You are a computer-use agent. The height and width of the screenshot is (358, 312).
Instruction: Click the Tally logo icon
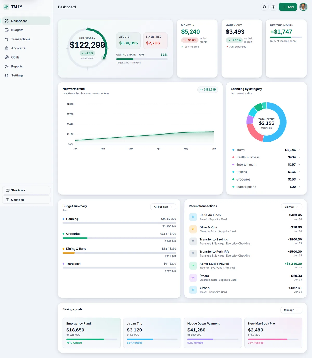(6, 7)
